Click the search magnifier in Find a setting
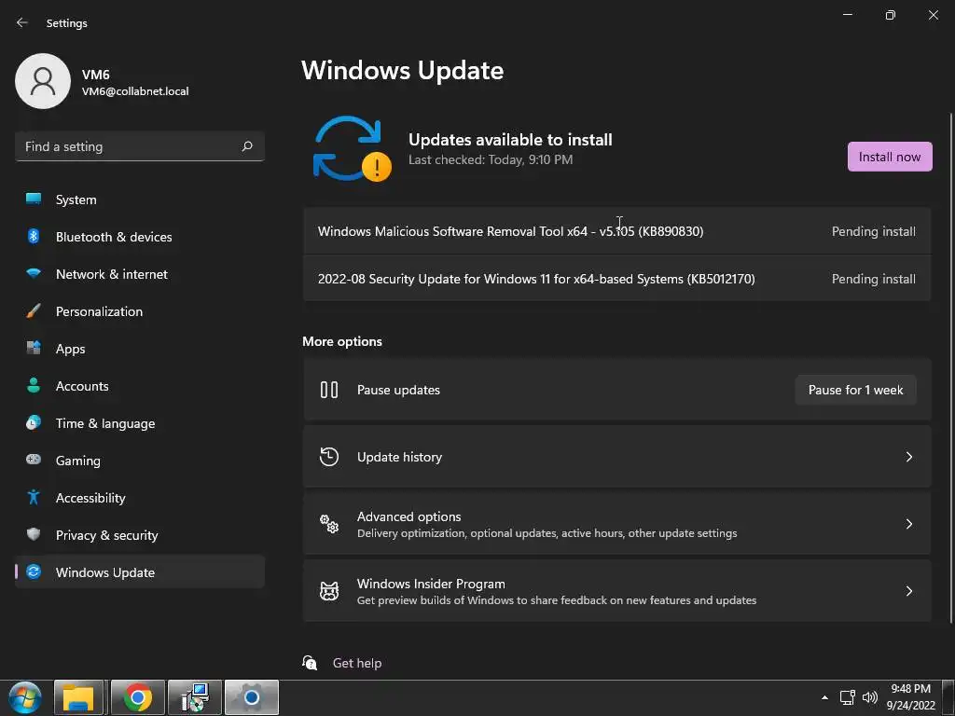This screenshot has height=716, width=955. tap(246, 146)
